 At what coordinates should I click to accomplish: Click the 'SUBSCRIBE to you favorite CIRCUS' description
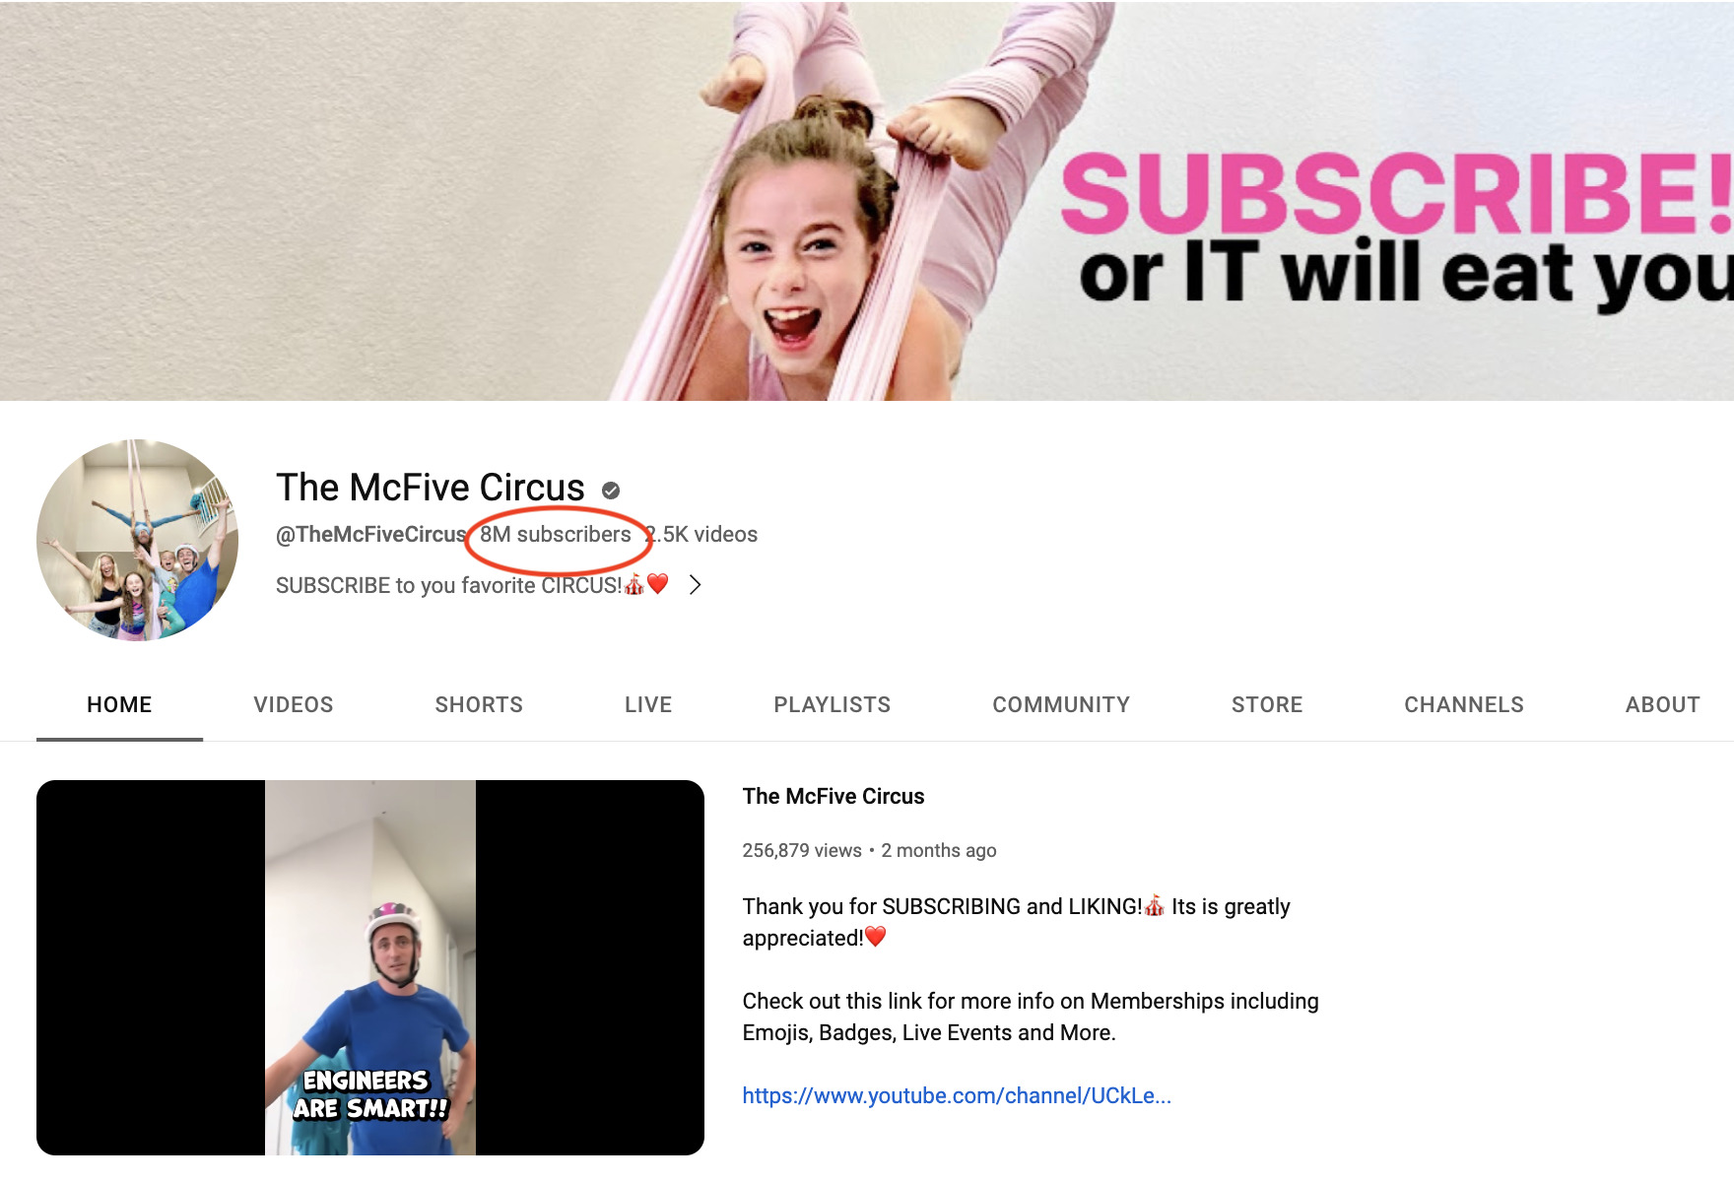pos(448,586)
